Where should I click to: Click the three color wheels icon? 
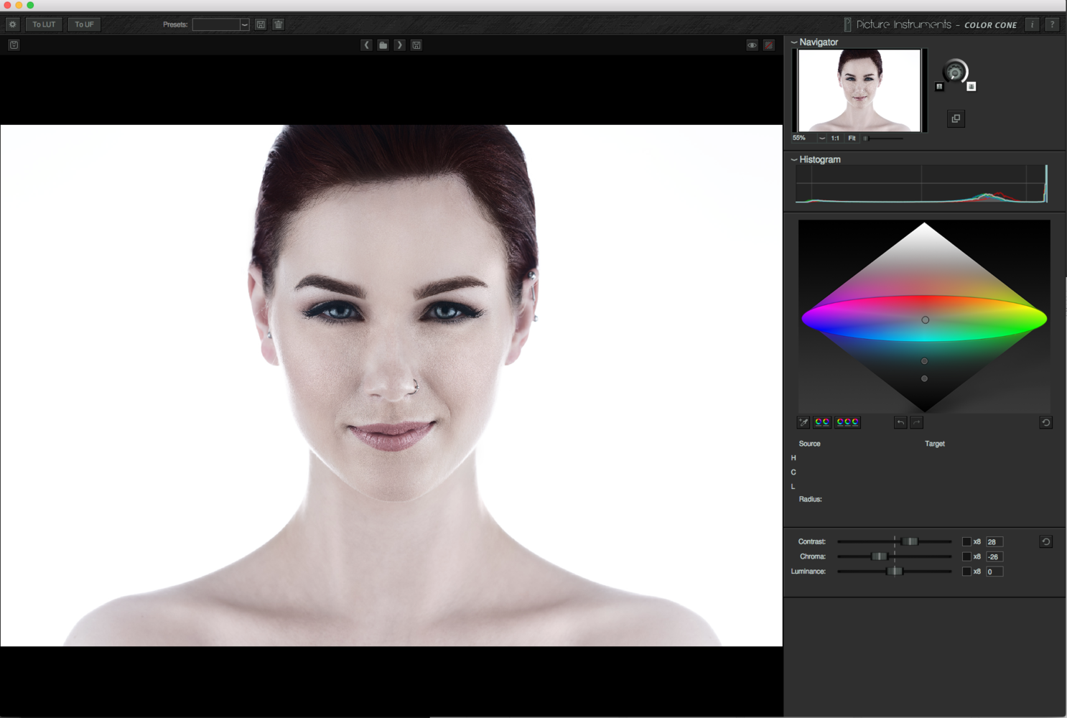click(847, 422)
